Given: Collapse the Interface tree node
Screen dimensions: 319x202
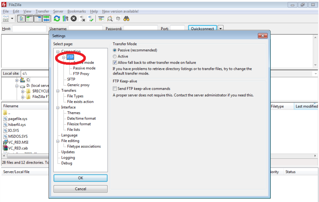Looking at the screenshot, I should pyautogui.click(x=58, y=108).
